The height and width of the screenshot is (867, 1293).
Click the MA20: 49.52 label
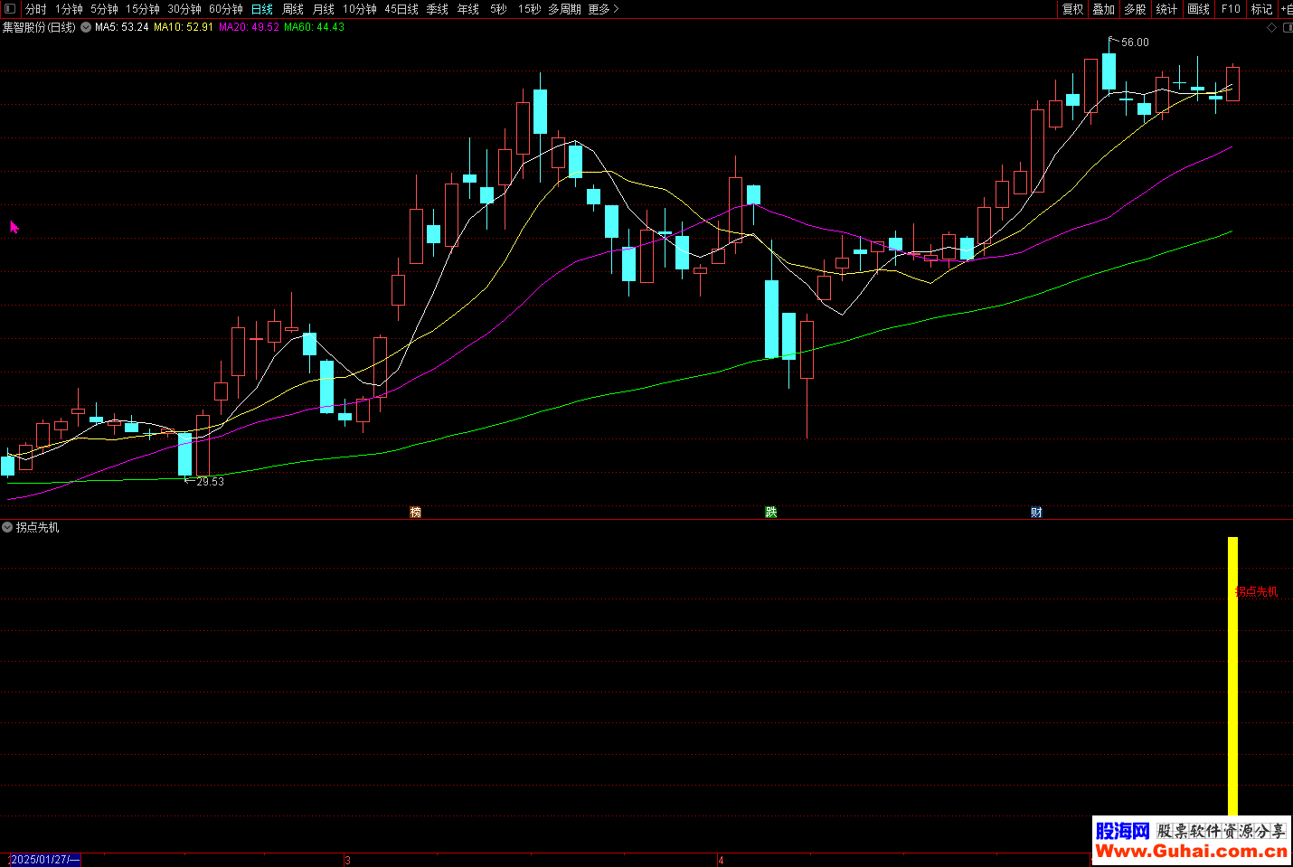pyautogui.click(x=249, y=27)
